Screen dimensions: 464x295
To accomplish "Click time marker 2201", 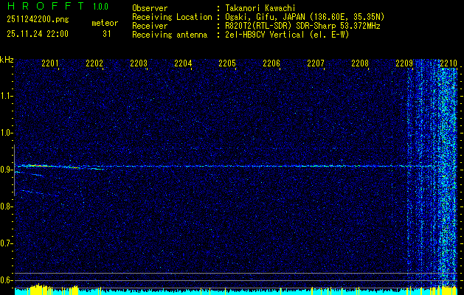I will 50,63.
